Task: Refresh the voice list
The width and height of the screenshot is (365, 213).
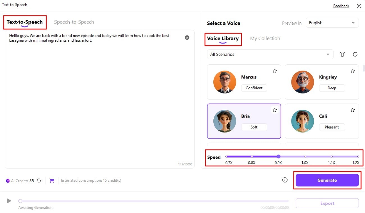Action: pos(355,54)
